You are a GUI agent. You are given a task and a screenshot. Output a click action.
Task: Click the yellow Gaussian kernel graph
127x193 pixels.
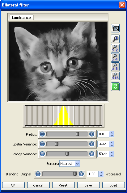click(64, 115)
